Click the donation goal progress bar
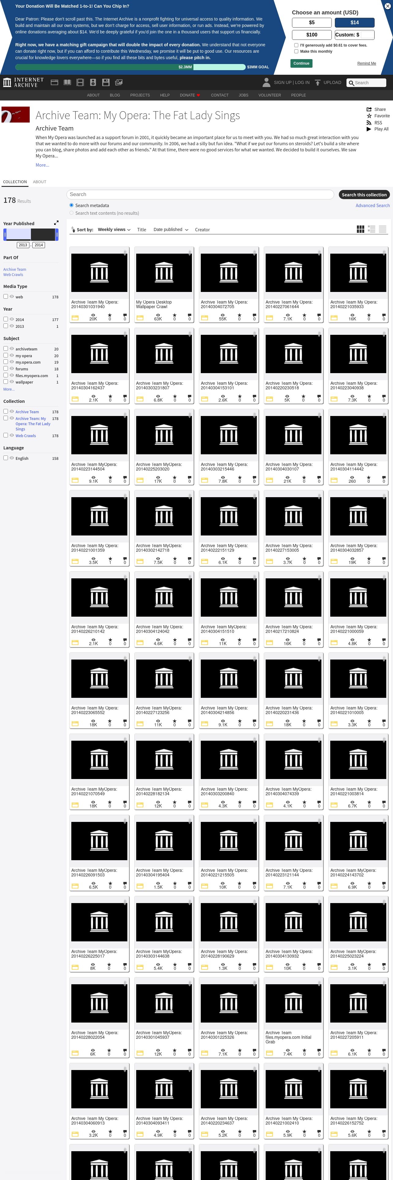Image resolution: width=393 pixels, height=1180 pixels. pos(130,67)
